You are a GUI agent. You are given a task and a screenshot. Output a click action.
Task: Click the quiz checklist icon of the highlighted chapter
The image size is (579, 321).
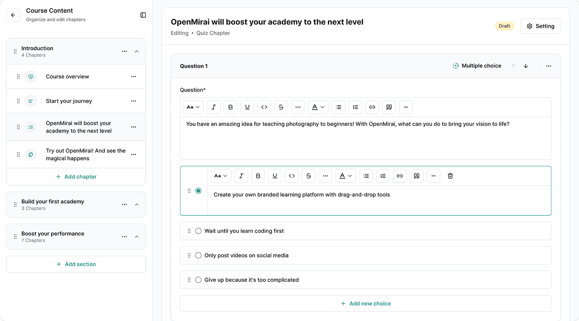pyautogui.click(x=30, y=127)
